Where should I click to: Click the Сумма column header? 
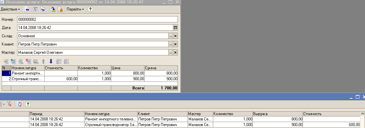point(161,68)
